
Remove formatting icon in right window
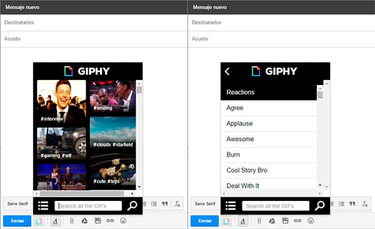click(x=364, y=203)
